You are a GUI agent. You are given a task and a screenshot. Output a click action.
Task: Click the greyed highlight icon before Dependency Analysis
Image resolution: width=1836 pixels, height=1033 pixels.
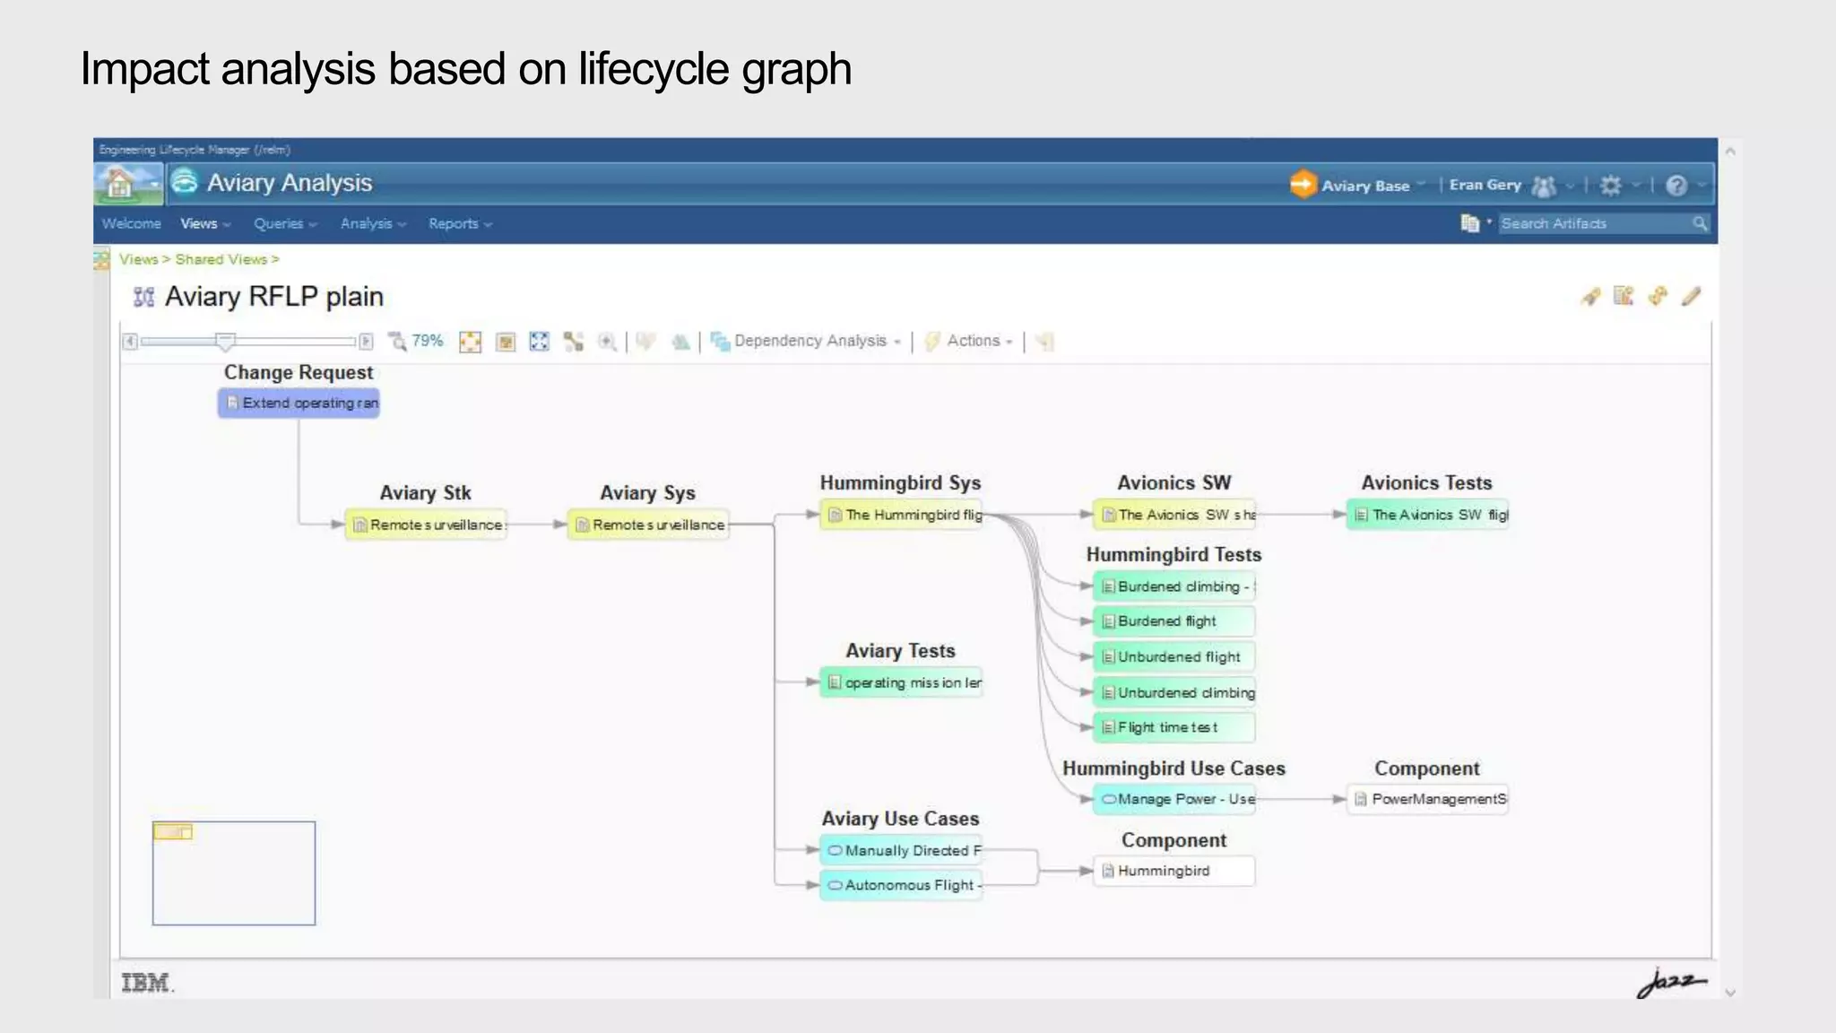[681, 342]
